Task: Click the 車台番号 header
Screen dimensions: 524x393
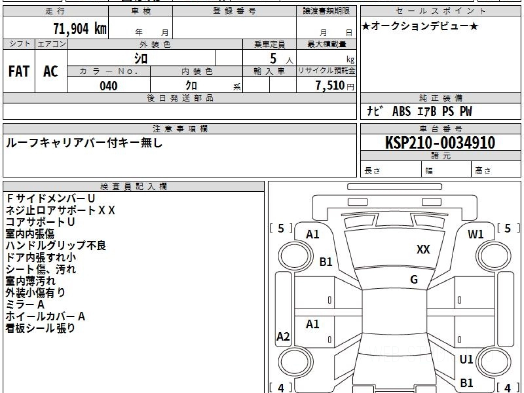Action: pyautogui.click(x=441, y=129)
